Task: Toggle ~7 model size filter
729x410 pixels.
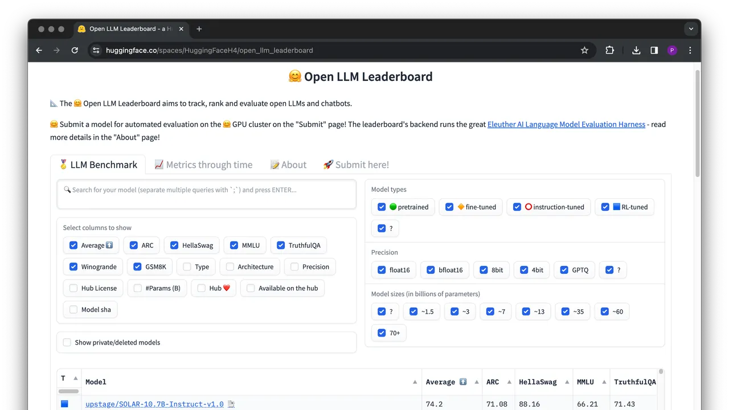Action: point(490,311)
